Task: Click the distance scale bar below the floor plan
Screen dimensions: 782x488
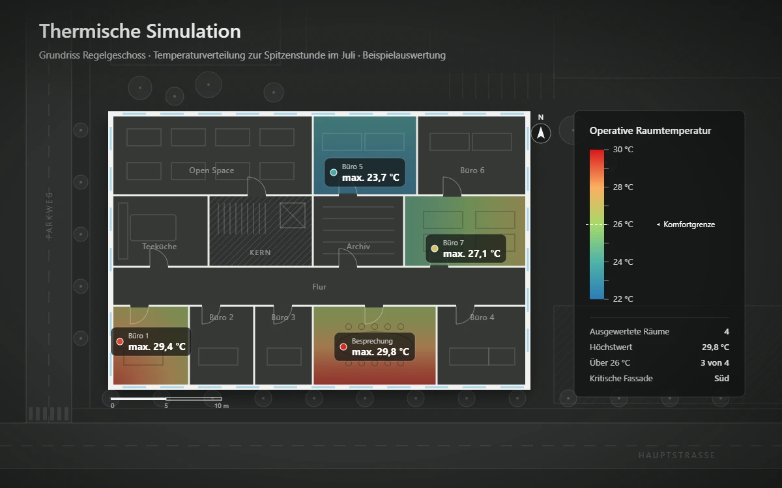Action: click(x=166, y=398)
